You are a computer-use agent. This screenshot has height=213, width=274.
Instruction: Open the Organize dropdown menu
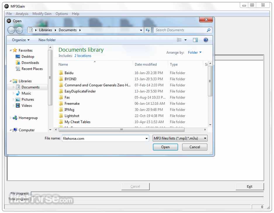click(x=21, y=40)
